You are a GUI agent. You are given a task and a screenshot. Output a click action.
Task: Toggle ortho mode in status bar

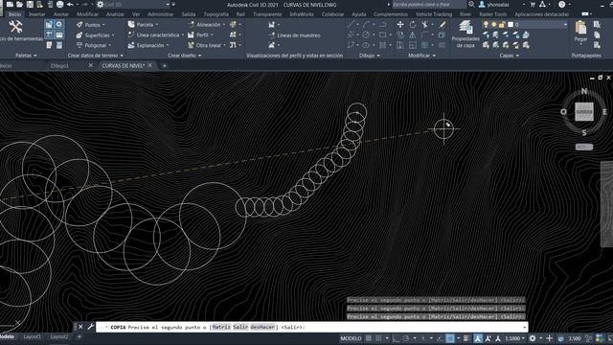click(396, 338)
